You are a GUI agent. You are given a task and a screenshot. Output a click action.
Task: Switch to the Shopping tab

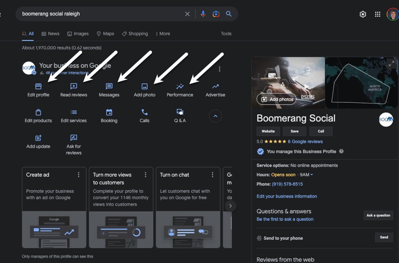coord(135,34)
